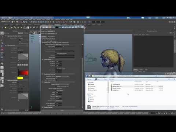Open the Organize dropdown in Explorer
The height and width of the screenshot is (132, 176).
point(90,79)
